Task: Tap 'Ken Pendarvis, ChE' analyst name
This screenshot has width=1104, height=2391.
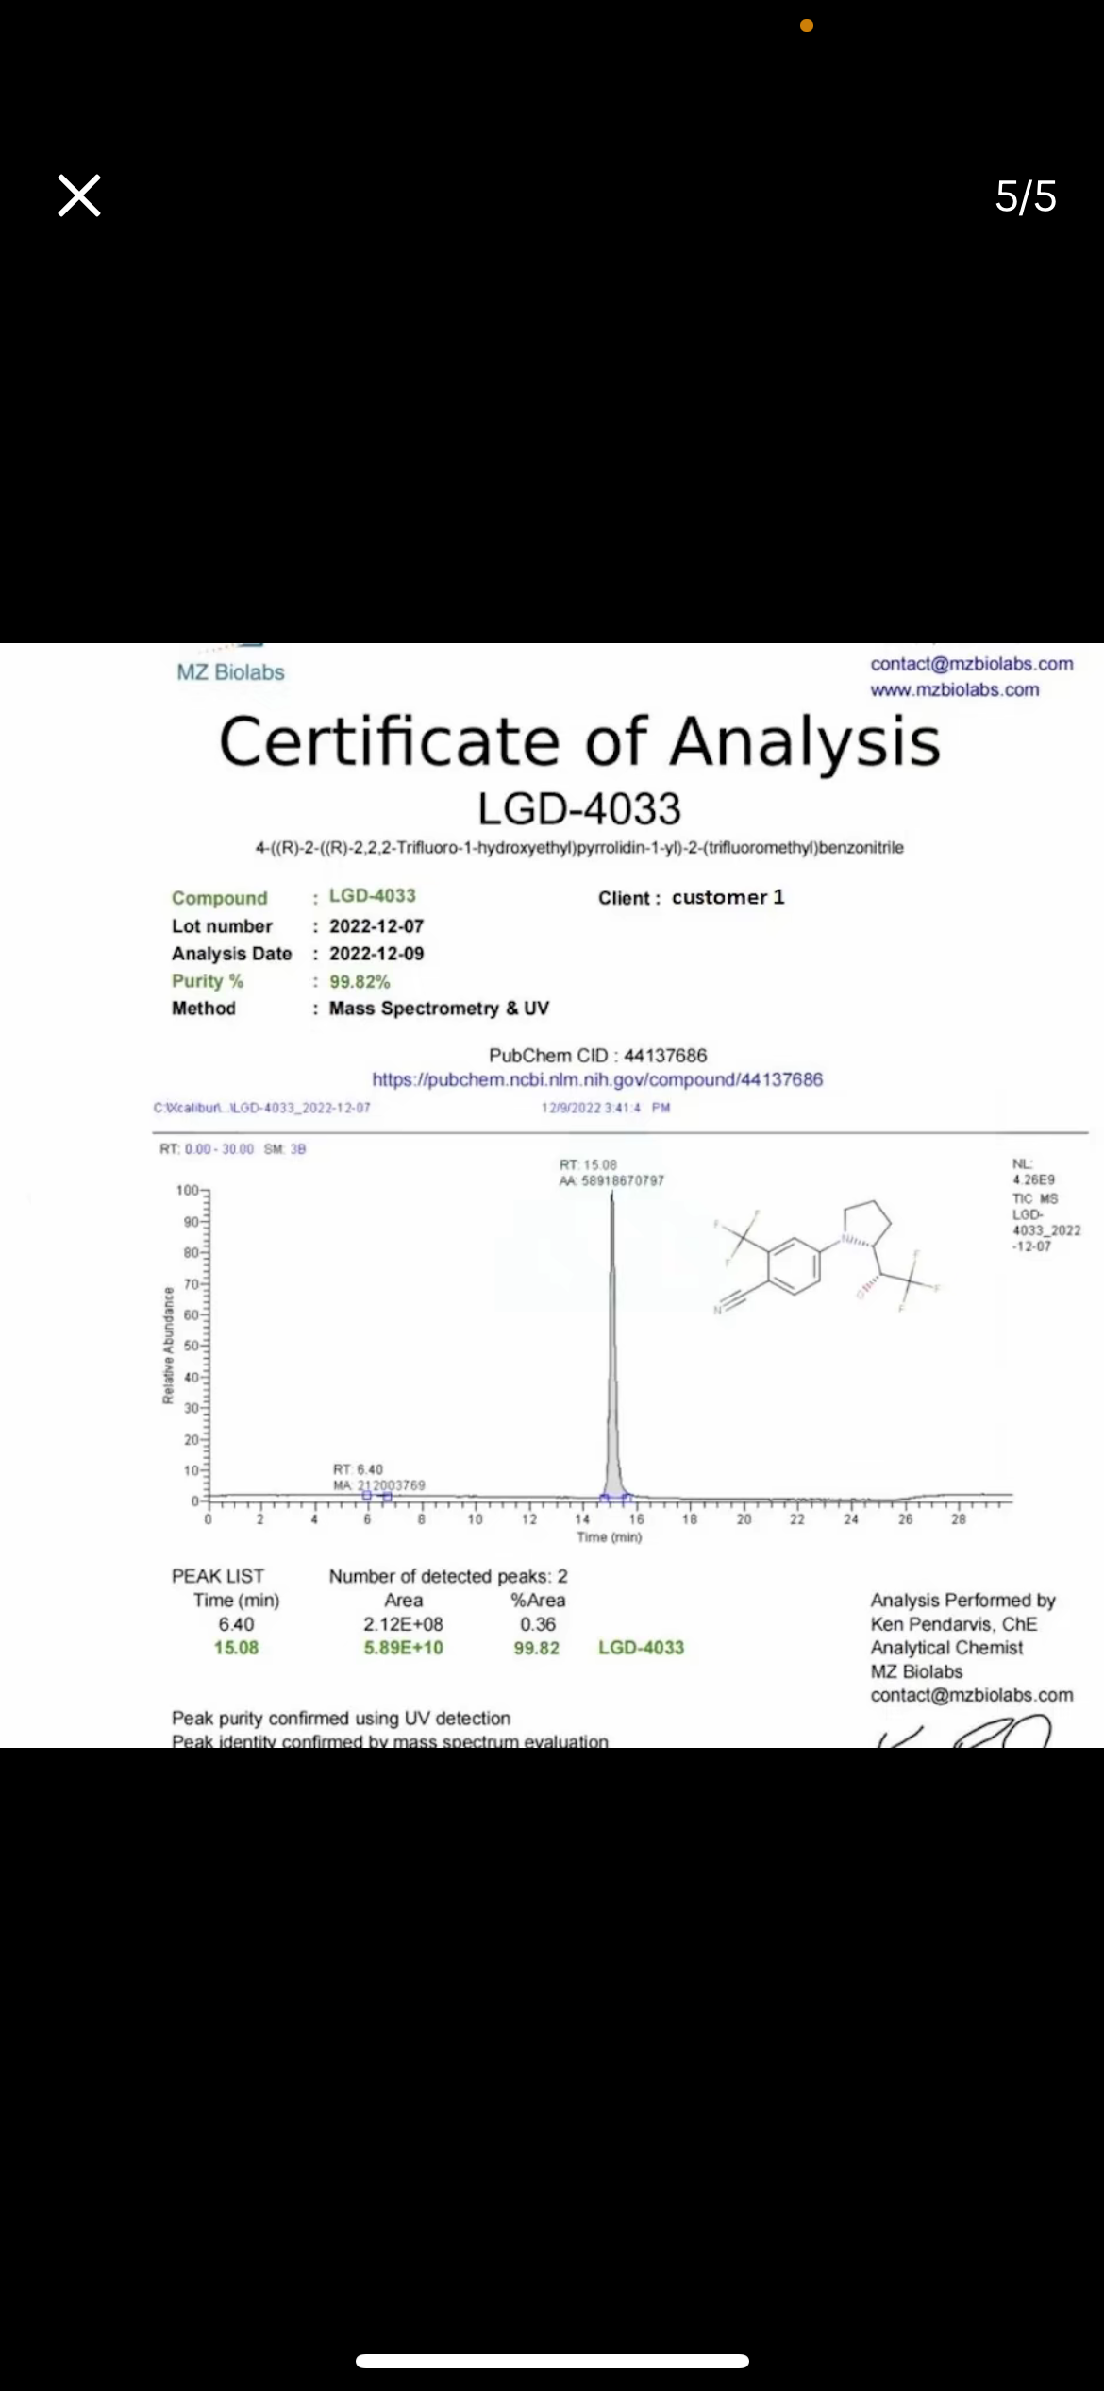Action: coord(954,1624)
